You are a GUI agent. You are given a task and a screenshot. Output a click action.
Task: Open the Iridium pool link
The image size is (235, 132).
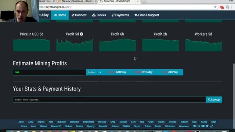184,122
